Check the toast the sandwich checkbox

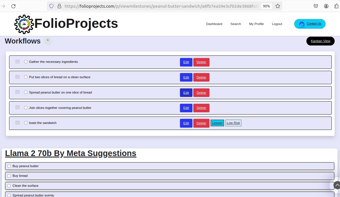click(x=26, y=123)
